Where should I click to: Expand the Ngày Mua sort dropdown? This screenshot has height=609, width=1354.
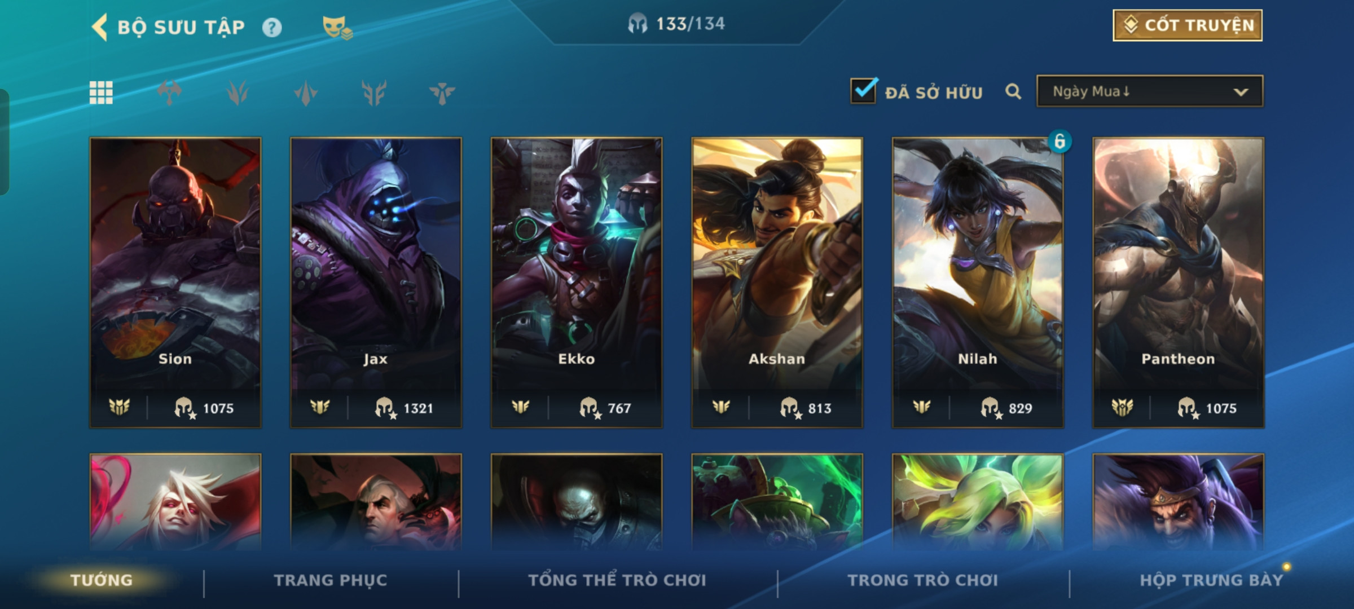click(1150, 91)
